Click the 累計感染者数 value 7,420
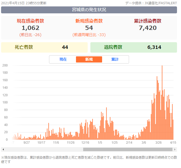The width and height of the screenshot is (181, 168). coord(147,28)
